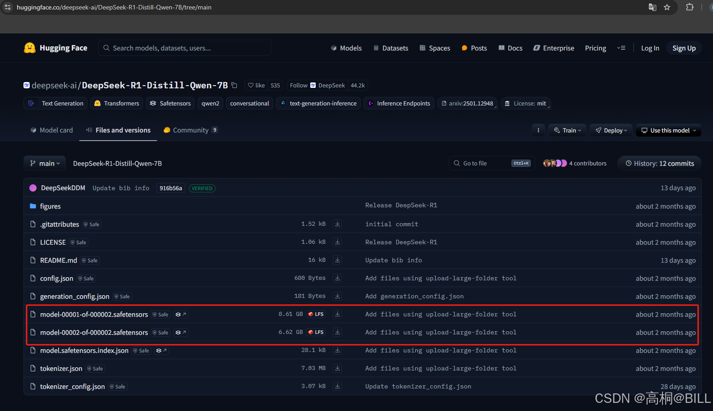Screen dimensions: 713x411
Task: Click the DeepSeekDDM avatar icon
Action: (x=33, y=188)
